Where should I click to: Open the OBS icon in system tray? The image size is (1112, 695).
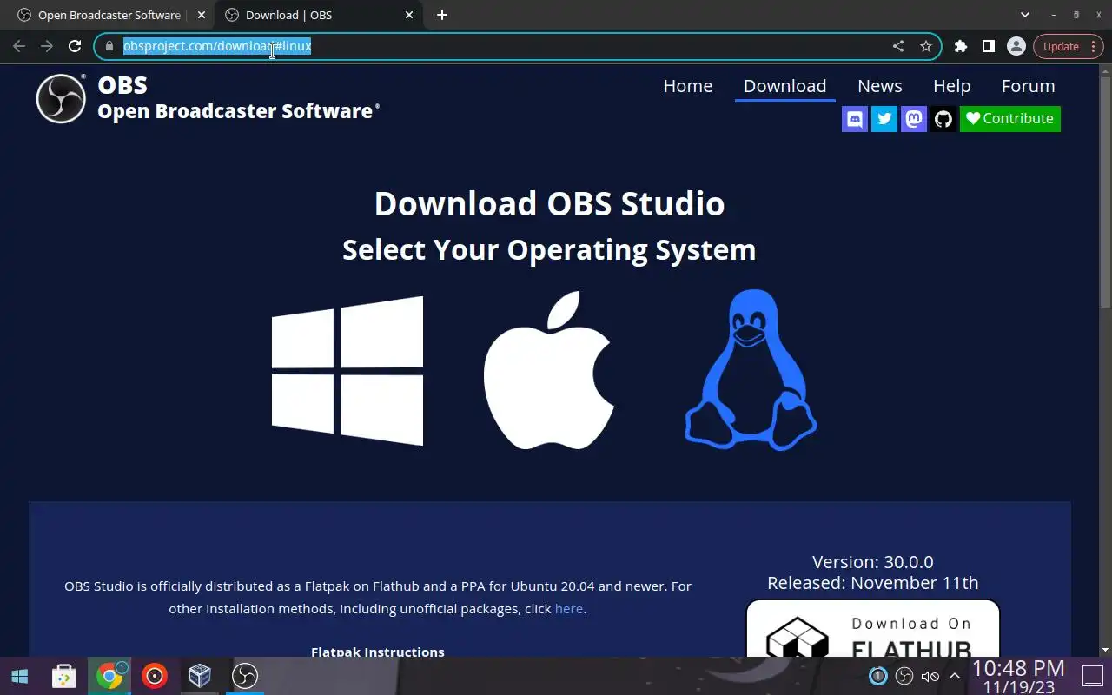904,676
